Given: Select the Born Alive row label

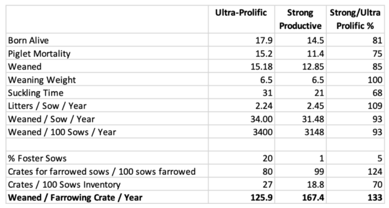Looking at the screenshot, I should (x=28, y=40).
